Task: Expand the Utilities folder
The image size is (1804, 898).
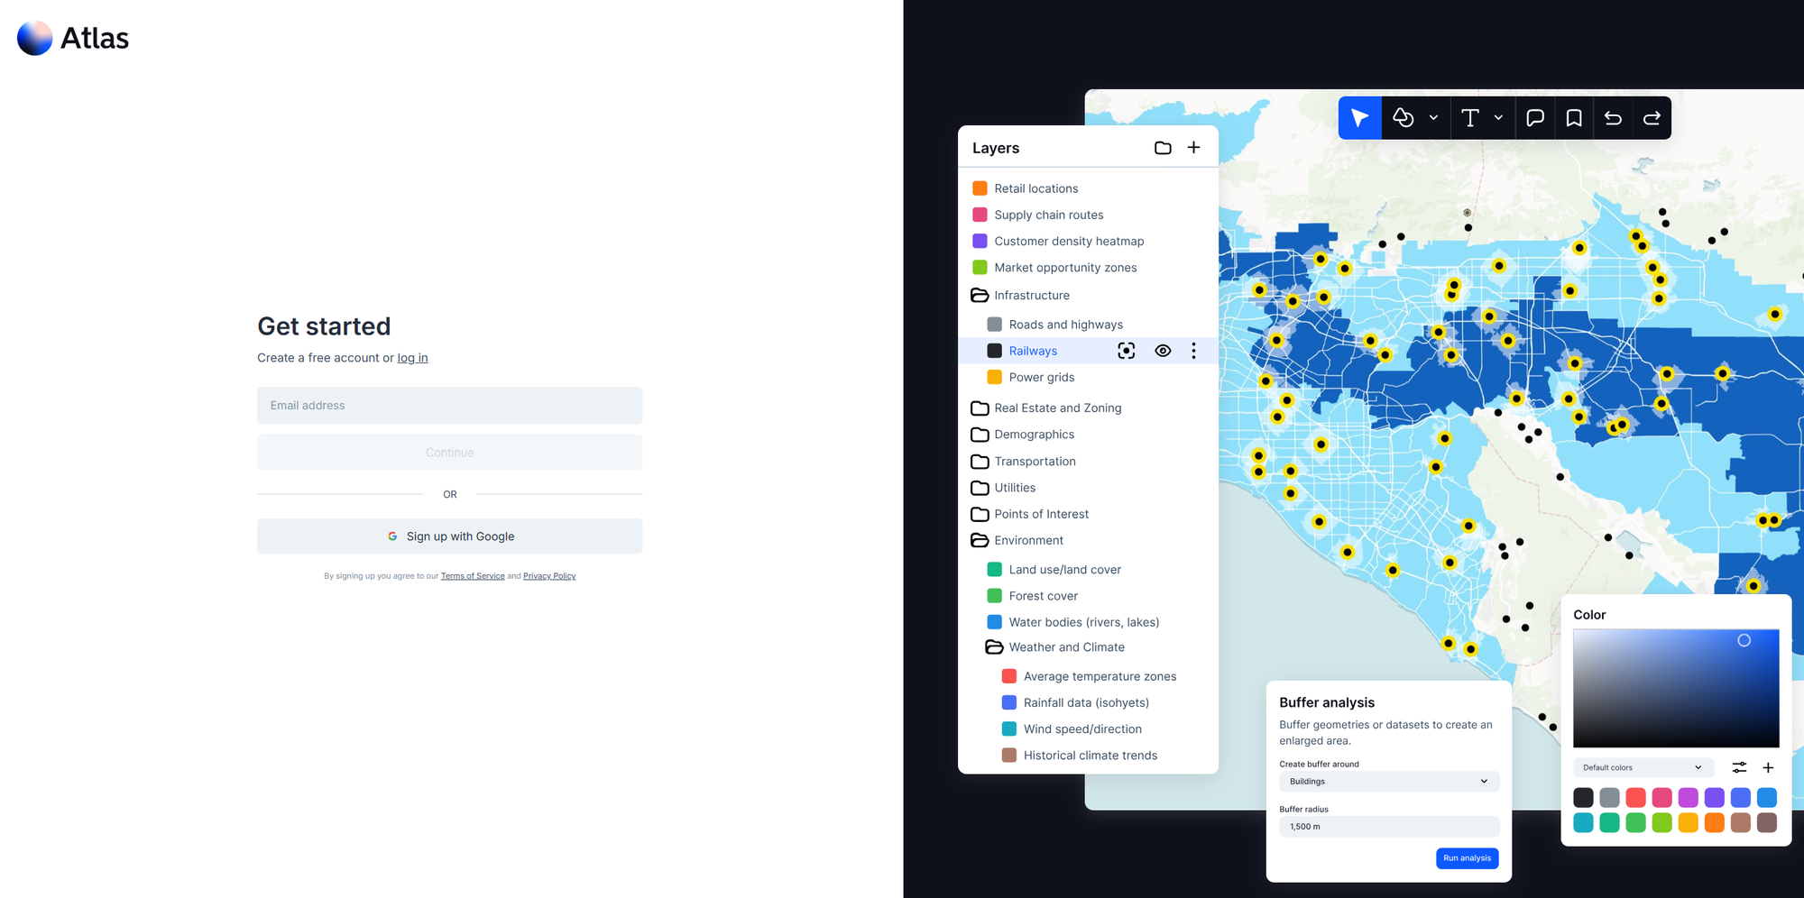Action: [x=980, y=488]
